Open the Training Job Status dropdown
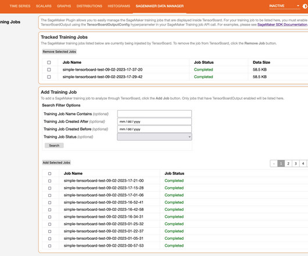 tap(155, 137)
